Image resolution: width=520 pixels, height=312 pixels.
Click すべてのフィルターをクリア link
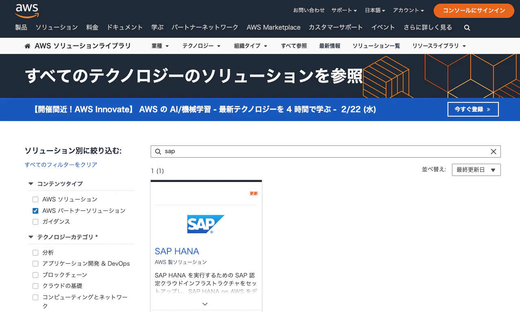click(61, 165)
